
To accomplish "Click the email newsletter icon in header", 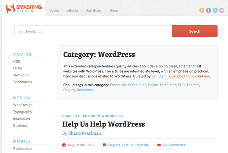I will (x=222, y=10).
